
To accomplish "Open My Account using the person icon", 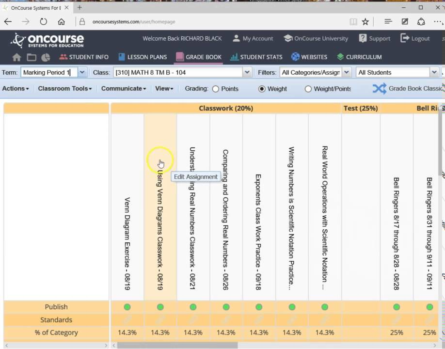I will coord(237,38).
